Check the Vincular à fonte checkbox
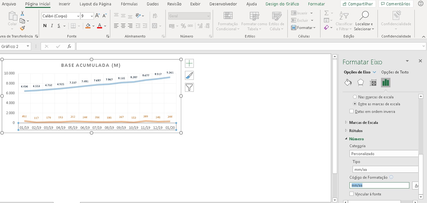This screenshot has height=203, width=427. (352, 194)
